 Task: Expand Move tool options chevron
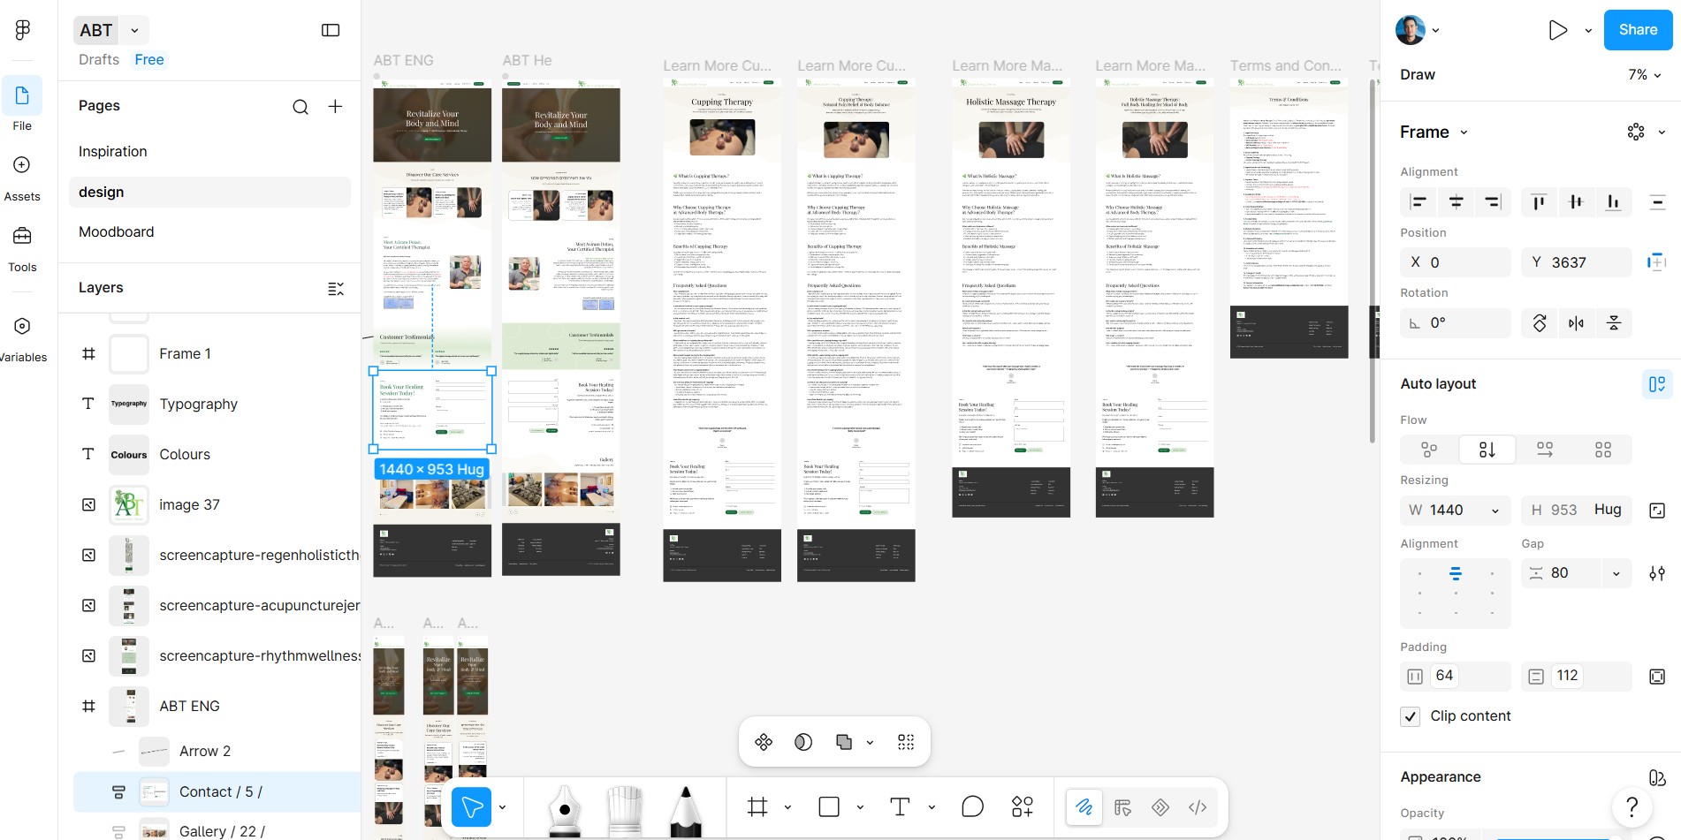[503, 807]
